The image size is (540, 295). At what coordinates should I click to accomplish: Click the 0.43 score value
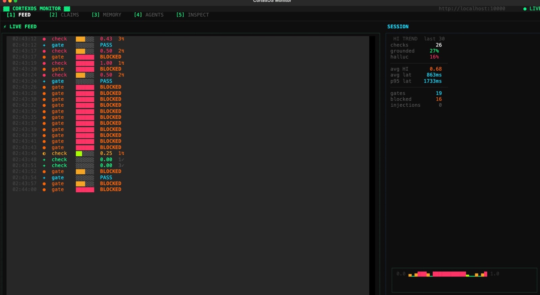click(x=106, y=39)
